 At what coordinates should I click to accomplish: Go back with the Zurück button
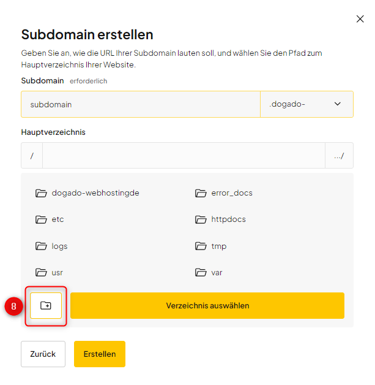[x=43, y=354]
